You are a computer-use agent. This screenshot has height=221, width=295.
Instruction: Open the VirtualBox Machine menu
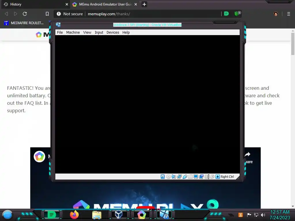click(73, 32)
